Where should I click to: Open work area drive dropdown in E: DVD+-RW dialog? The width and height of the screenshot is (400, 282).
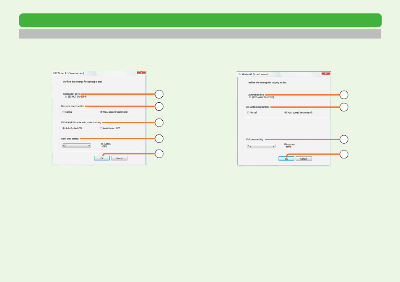click(261, 146)
